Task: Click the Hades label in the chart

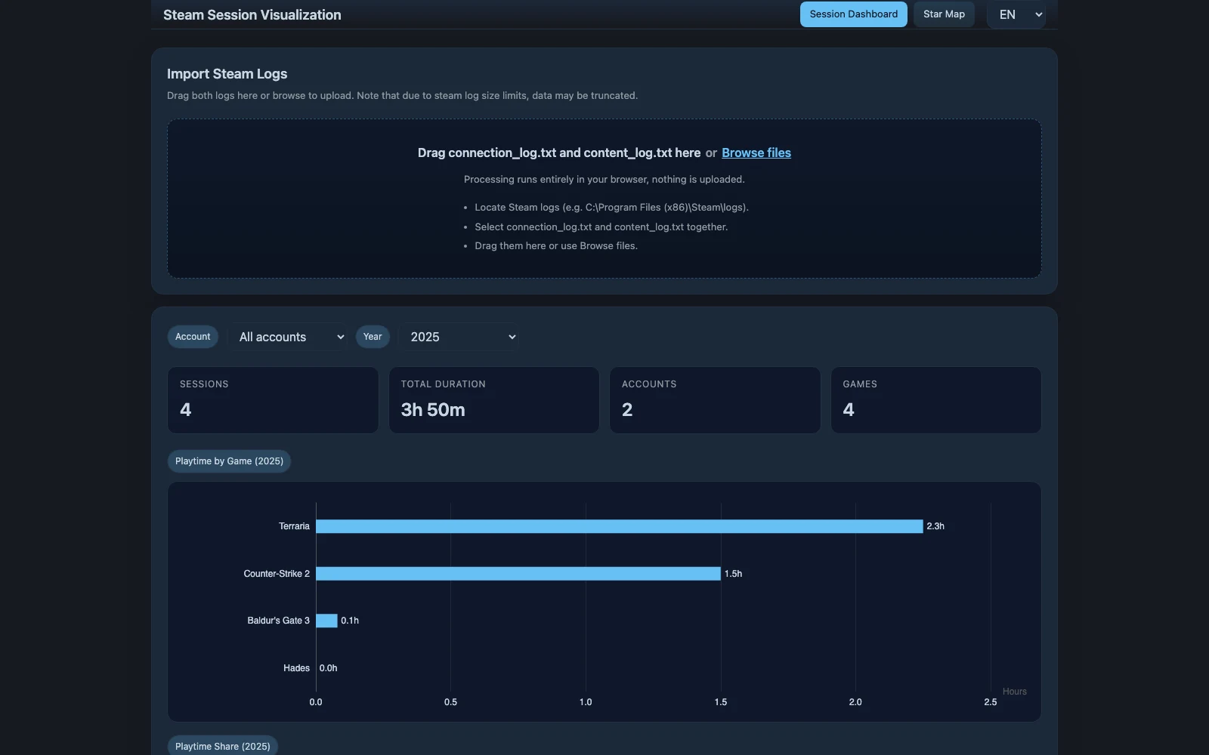Action: [296, 668]
